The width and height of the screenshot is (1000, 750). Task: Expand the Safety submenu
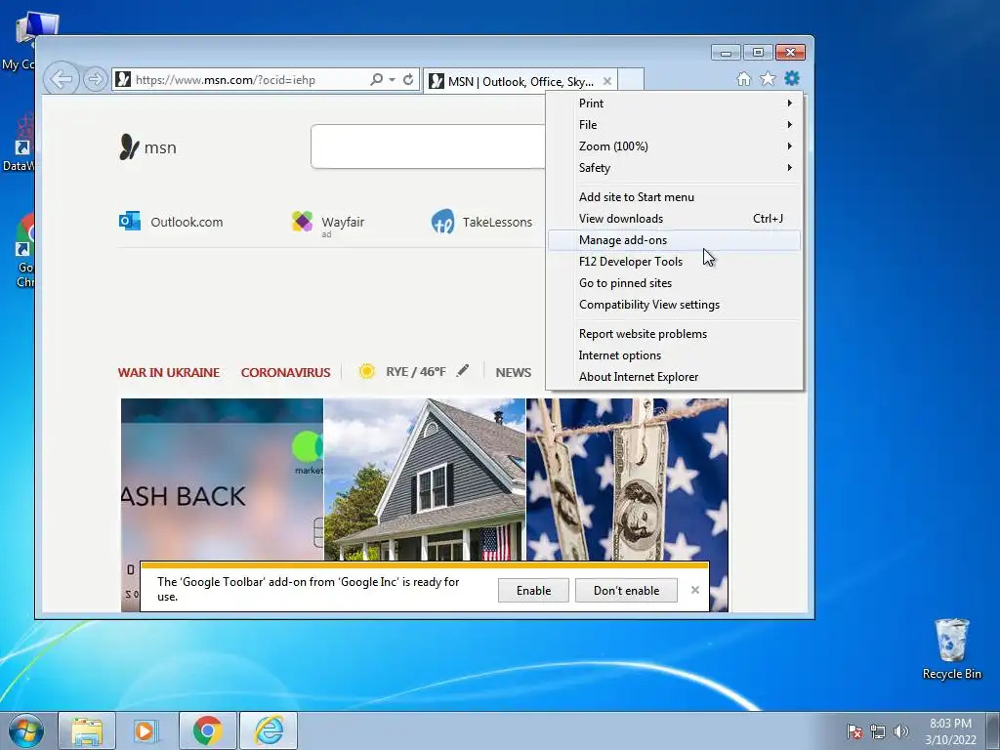(674, 168)
